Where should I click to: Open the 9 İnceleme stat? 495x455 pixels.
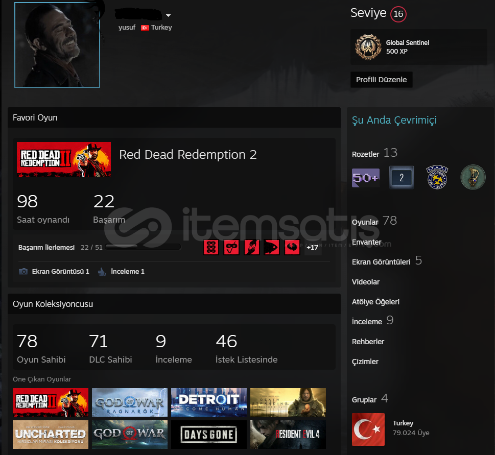click(174, 348)
